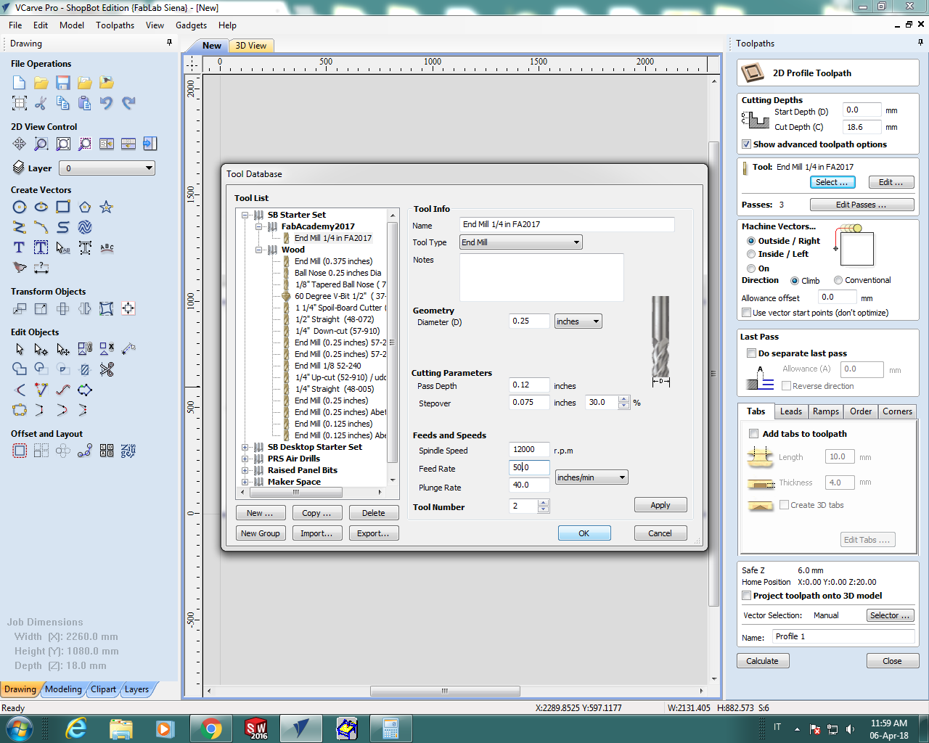Click the scissors trim tool in Edit Objects

[107, 369]
